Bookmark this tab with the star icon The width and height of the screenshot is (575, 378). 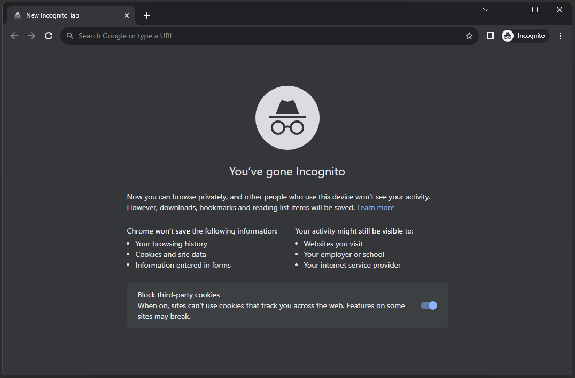469,36
